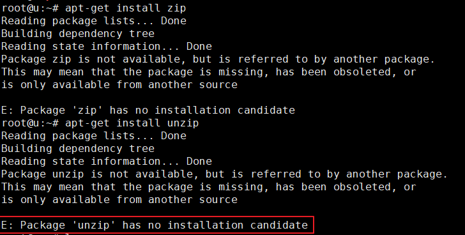The width and height of the screenshot is (465, 235).
Task: Click 'This may mean' line below zip notice
Action: (x=208, y=72)
